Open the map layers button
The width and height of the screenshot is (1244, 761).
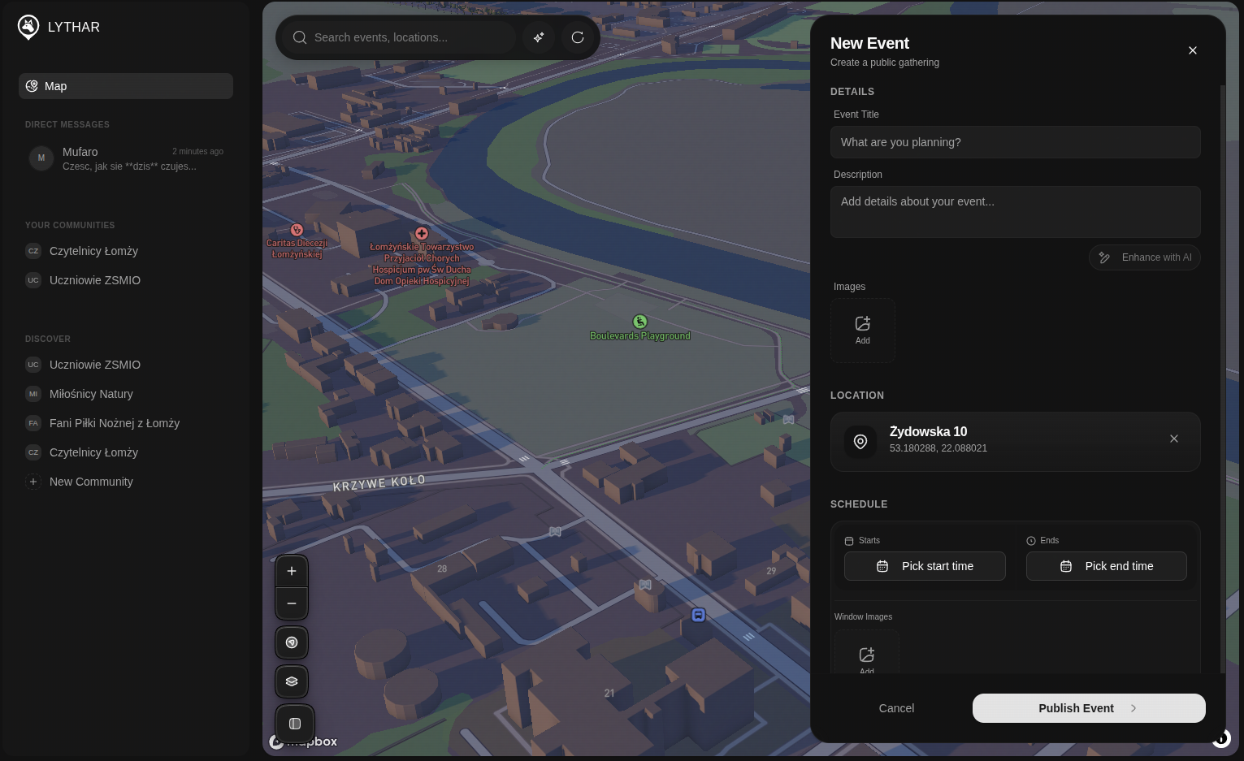[292, 681]
